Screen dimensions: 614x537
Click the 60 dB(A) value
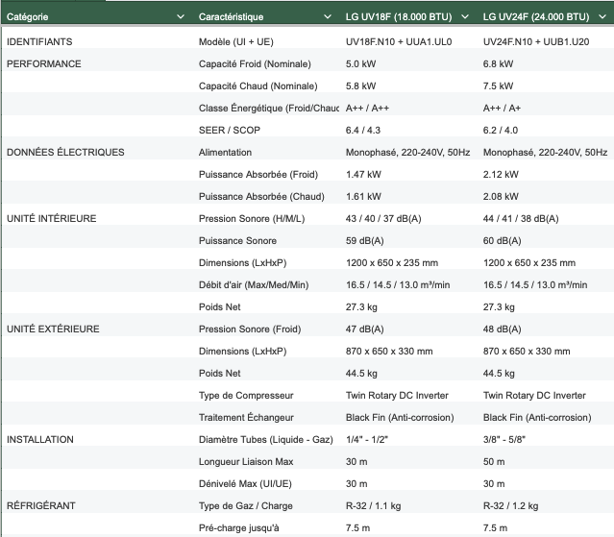[502, 241]
